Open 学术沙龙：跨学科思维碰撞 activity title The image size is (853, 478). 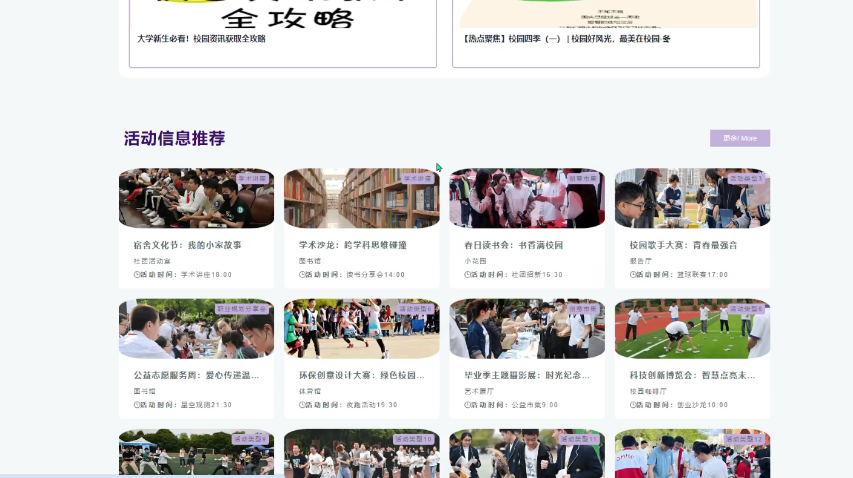point(353,245)
